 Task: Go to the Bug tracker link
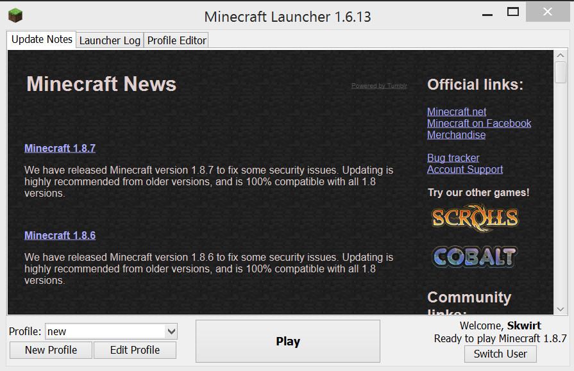click(453, 158)
